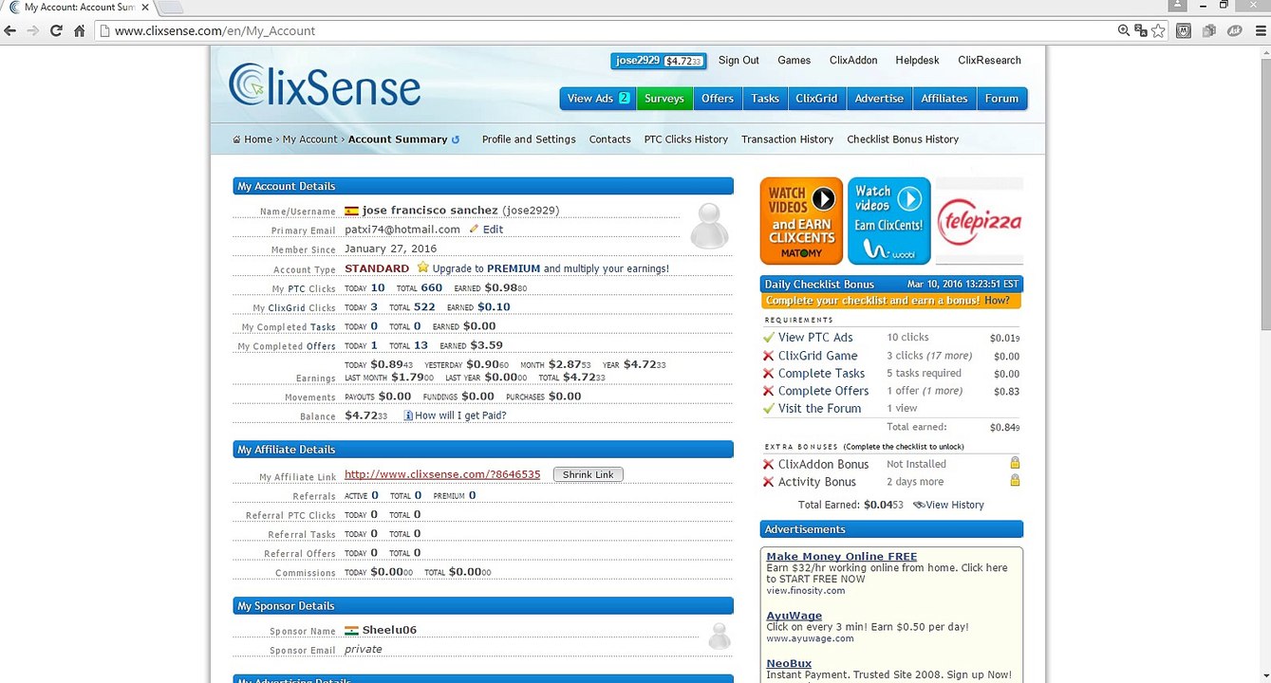Open the Chrome user profile icon
This screenshot has height=683, width=1271.
point(1178,6)
